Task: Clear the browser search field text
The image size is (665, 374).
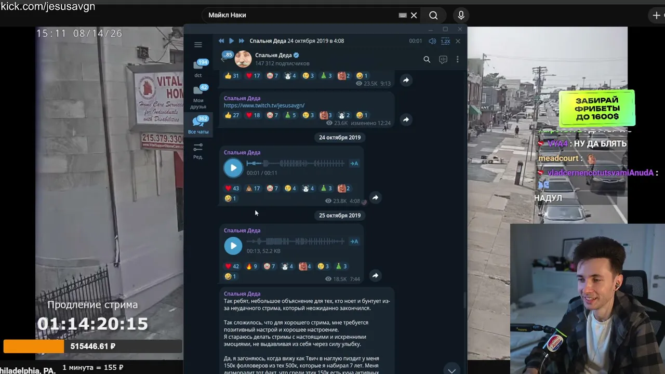Action: (x=414, y=16)
